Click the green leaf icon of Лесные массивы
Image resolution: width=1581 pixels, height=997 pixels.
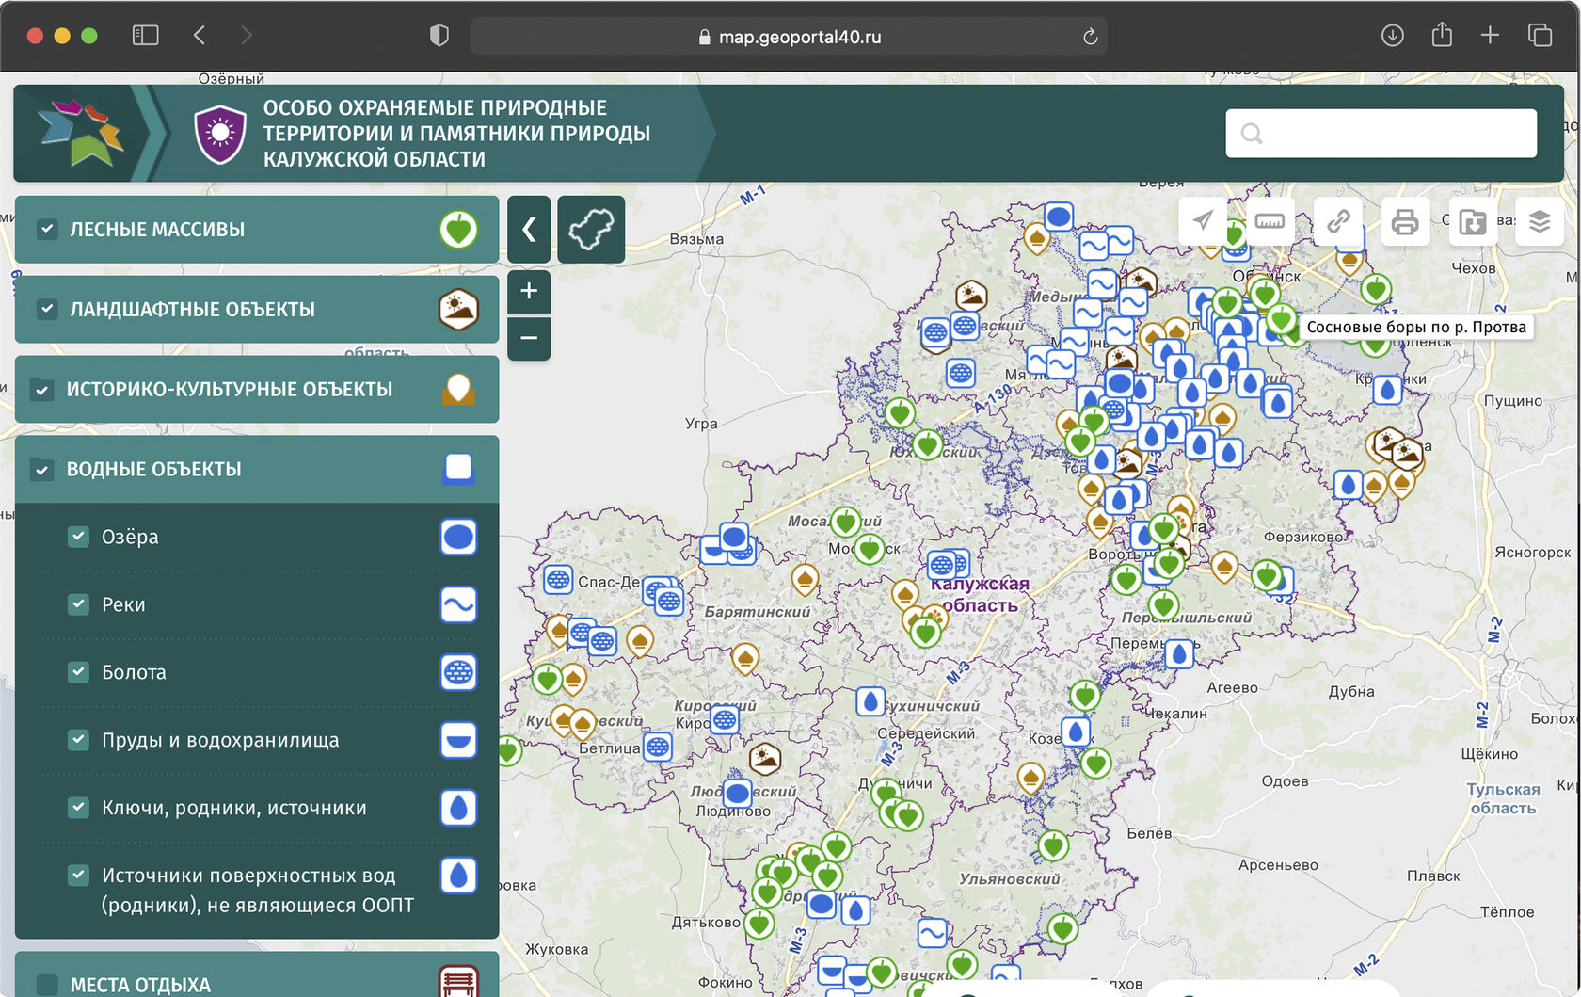(x=458, y=229)
